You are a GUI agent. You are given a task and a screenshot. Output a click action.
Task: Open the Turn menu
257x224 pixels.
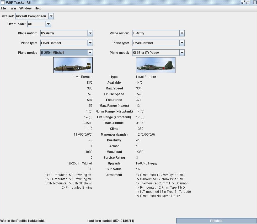pyautogui.click(x=13, y=8)
